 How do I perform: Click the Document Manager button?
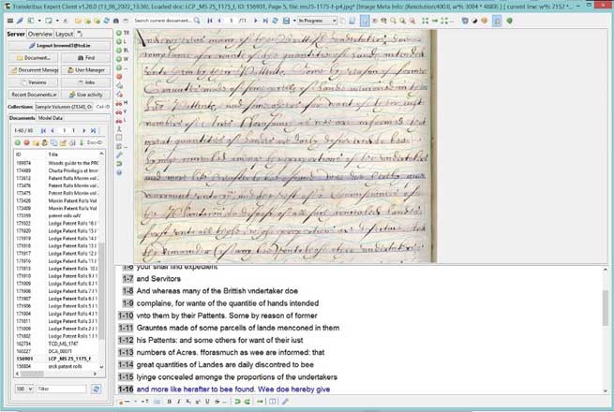pos(34,70)
